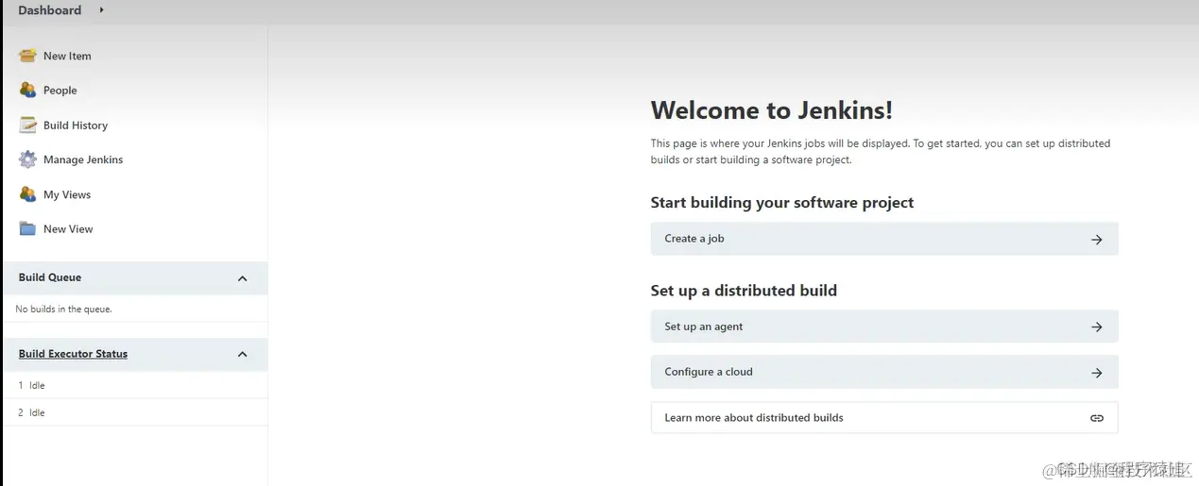Open the Dashboard breadcrumb dropdown arrow
Image resolution: width=1199 pixels, height=486 pixels.
click(101, 10)
